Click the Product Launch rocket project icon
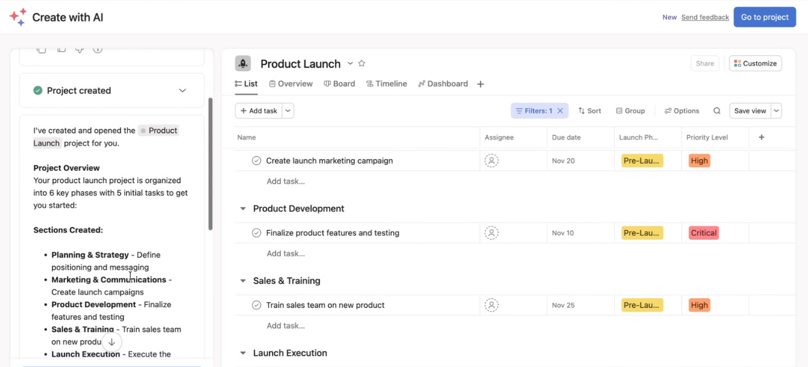 click(243, 64)
